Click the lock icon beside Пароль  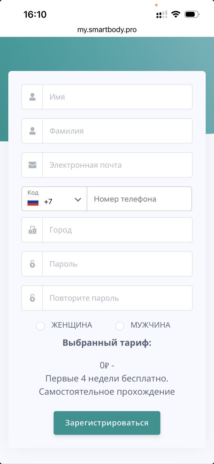(x=33, y=264)
